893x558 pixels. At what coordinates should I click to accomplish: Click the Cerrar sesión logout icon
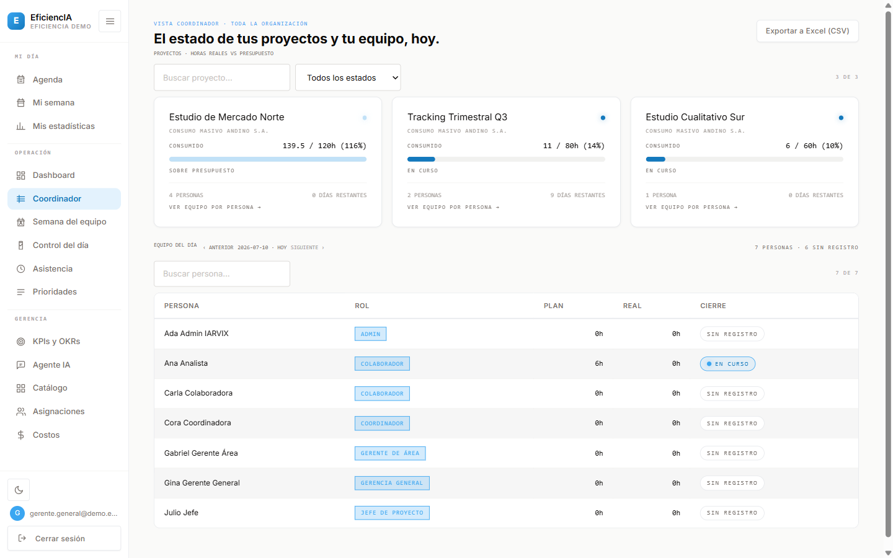(x=22, y=538)
